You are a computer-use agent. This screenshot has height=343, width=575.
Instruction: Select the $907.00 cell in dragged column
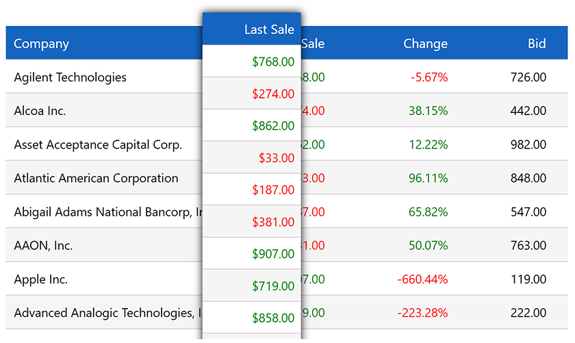tap(273, 254)
